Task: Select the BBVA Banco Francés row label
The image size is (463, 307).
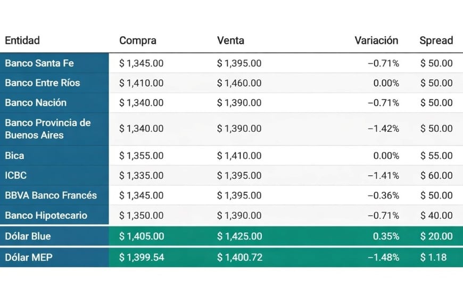Action: 51,195
